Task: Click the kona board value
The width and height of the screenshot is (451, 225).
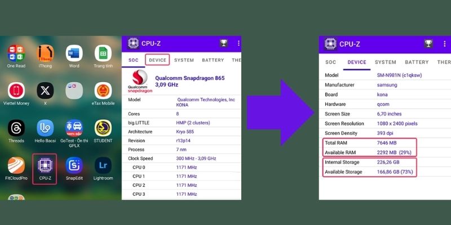Action: pos(382,94)
